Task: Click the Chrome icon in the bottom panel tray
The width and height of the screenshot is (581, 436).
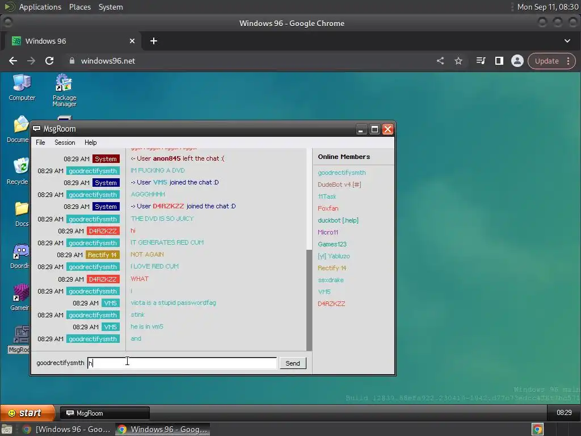Action: [538, 429]
